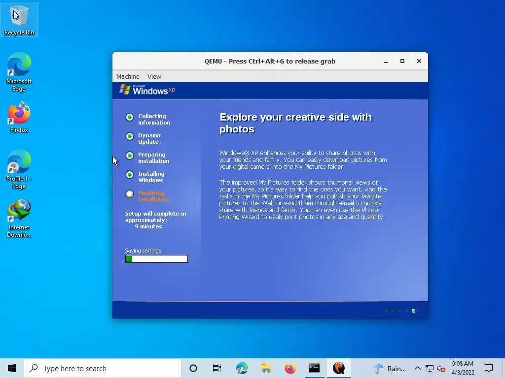Click the 'Explore your creative side with photos' heading
This screenshot has width=505, height=378.
coord(296,123)
